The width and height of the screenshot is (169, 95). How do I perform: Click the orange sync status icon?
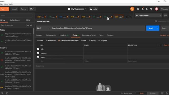click(x=132, y=9)
